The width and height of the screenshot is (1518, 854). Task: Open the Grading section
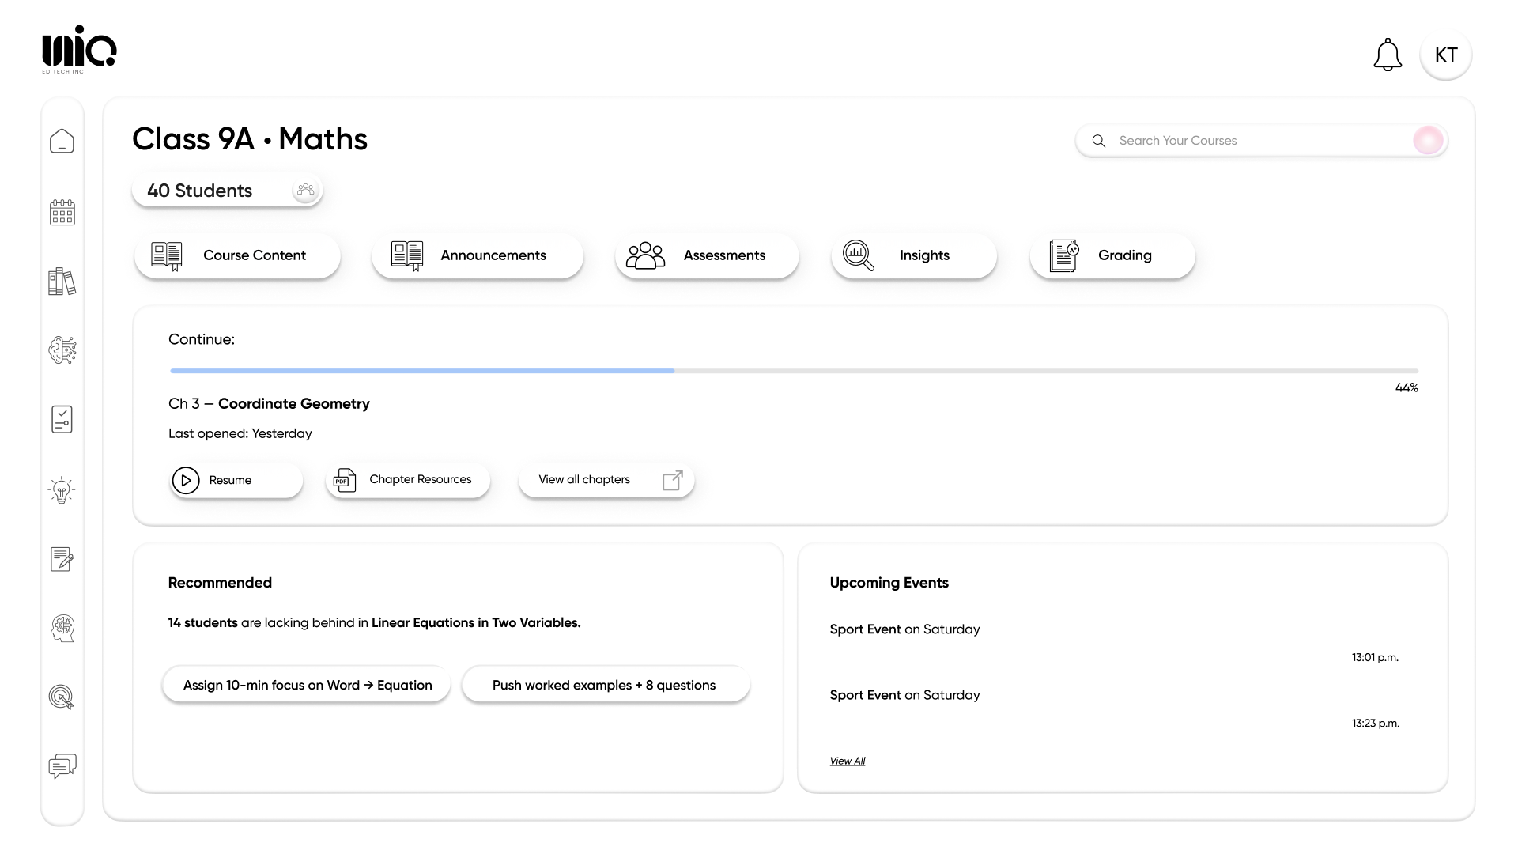pos(1112,255)
